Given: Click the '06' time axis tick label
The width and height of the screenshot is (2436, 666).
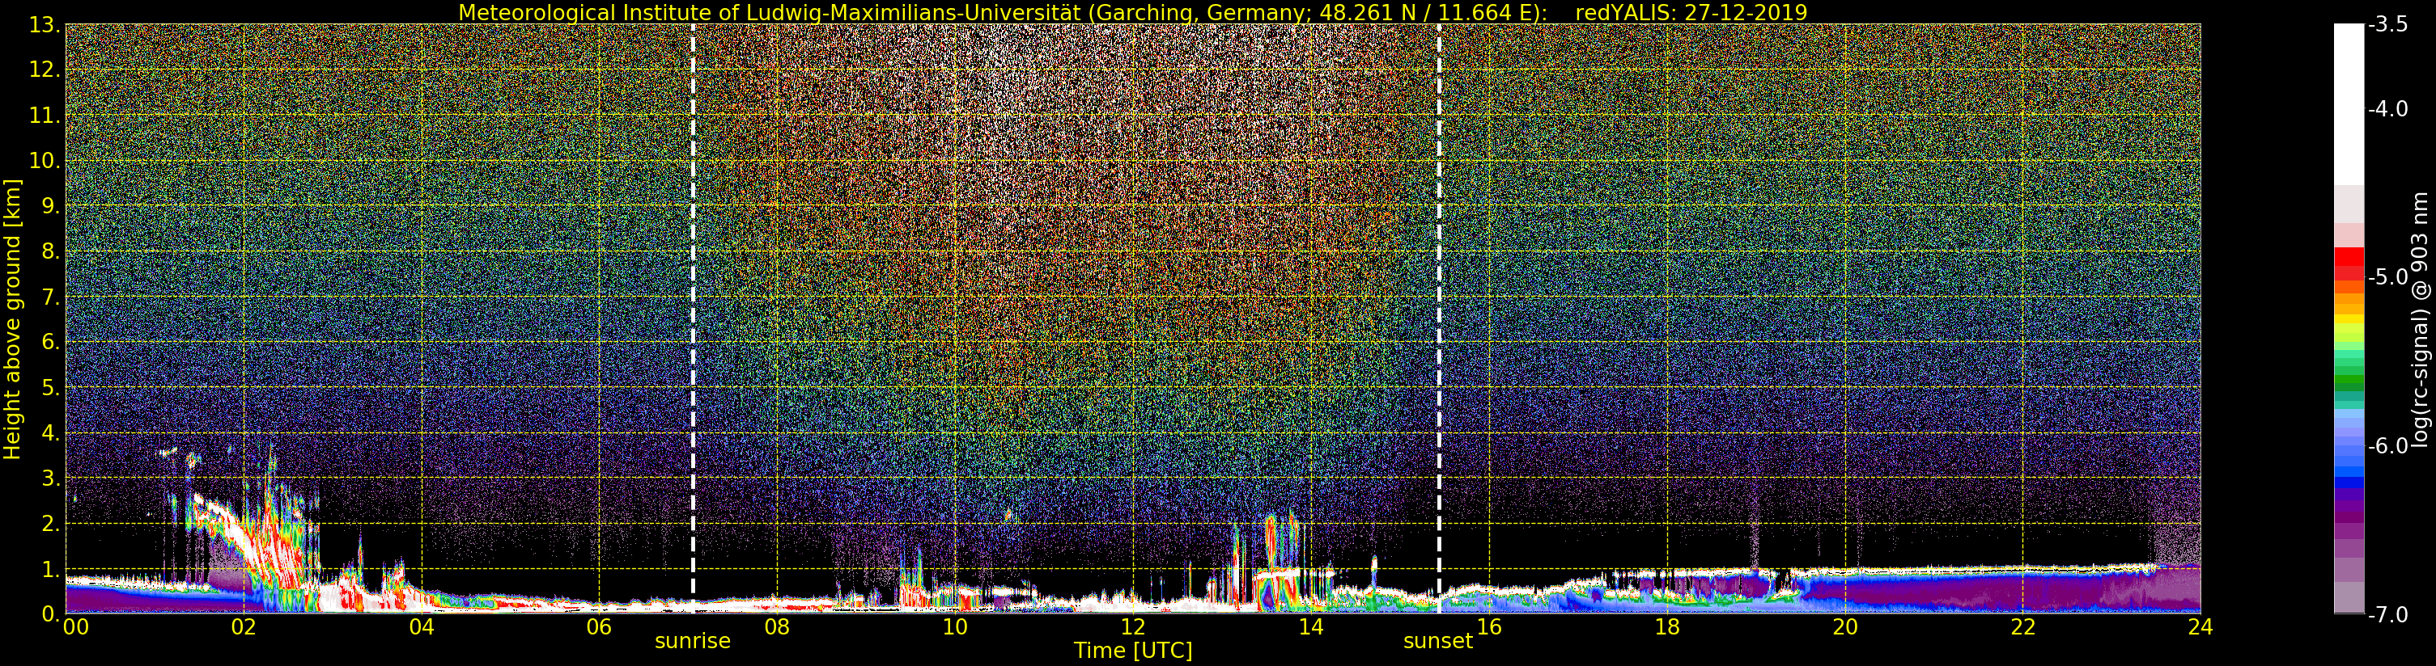Looking at the screenshot, I should [x=600, y=627].
